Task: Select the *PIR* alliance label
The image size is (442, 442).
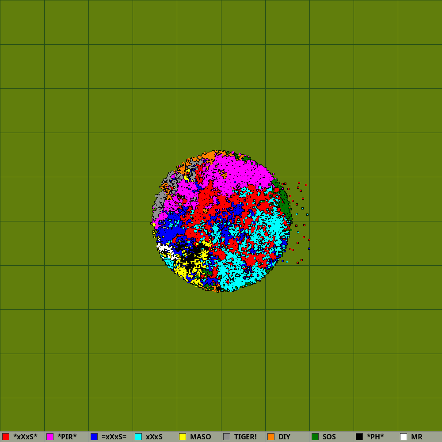Action: (x=67, y=437)
